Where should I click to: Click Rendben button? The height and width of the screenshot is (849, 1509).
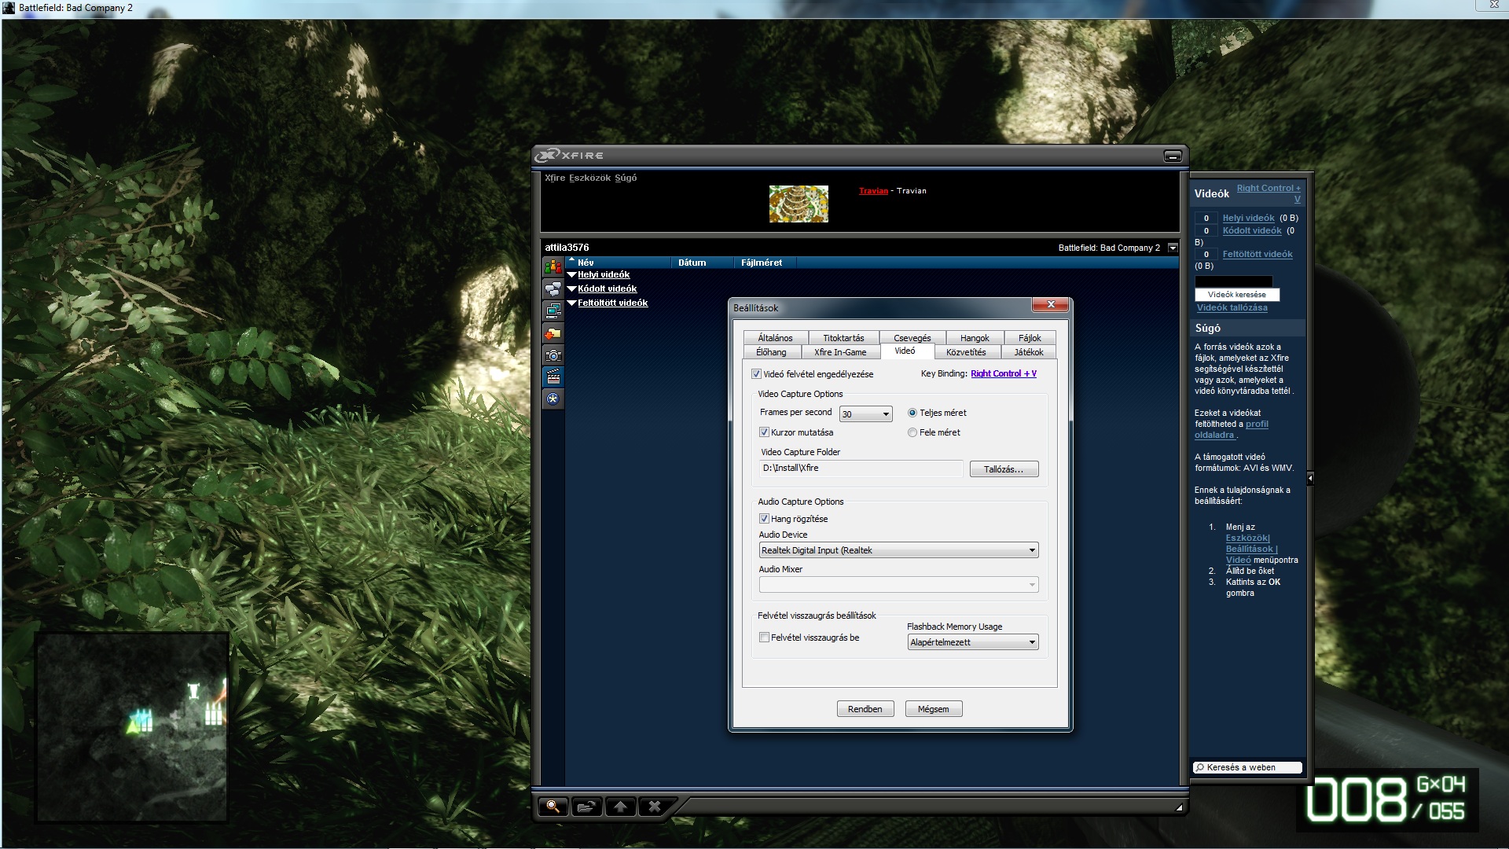click(865, 709)
